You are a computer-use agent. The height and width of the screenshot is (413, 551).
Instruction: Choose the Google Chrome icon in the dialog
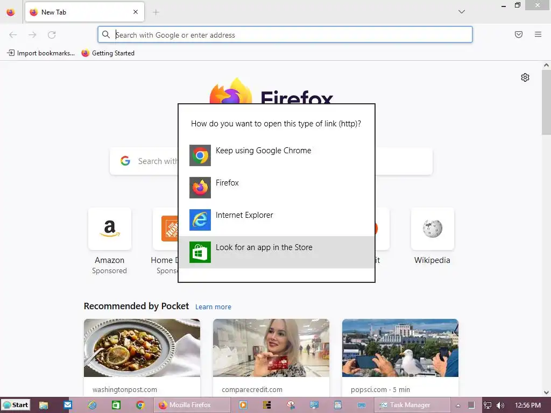pos(200,155)
